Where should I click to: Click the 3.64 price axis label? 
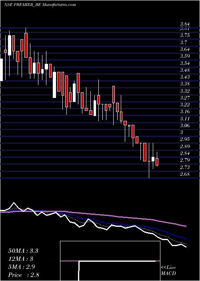(185, 49)
